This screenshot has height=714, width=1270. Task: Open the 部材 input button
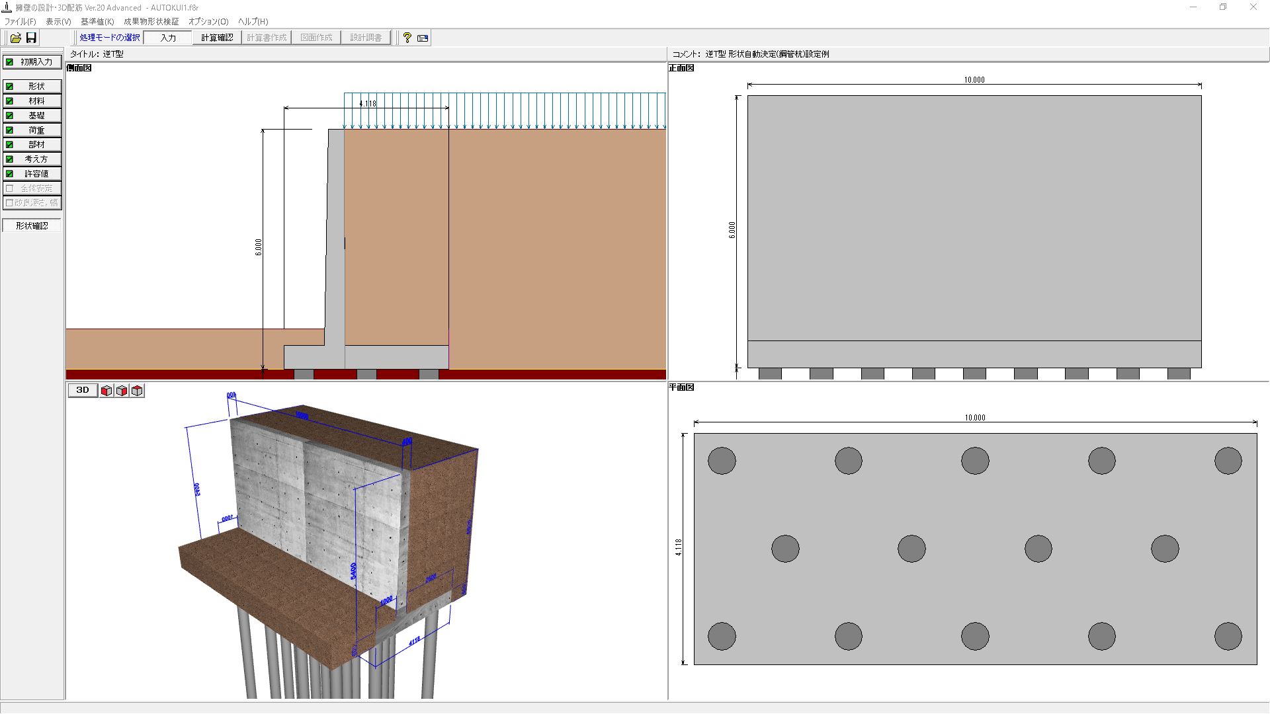click(32, 145)
